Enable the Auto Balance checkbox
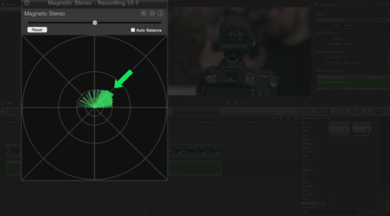390x216 pixels. point(133,30)
